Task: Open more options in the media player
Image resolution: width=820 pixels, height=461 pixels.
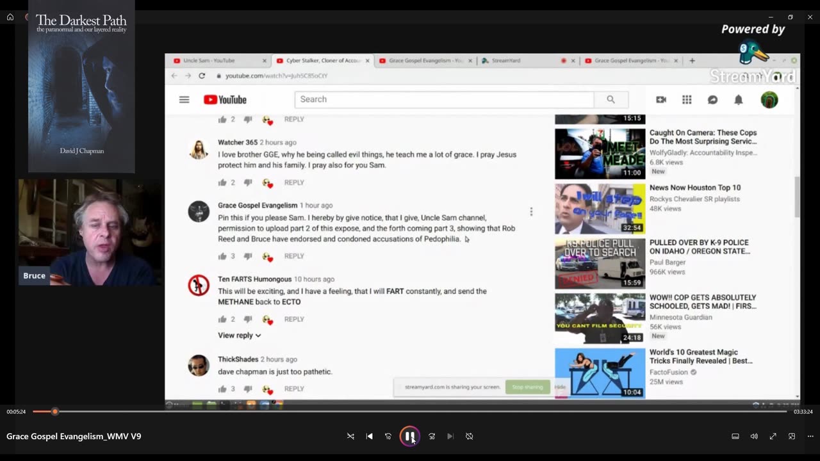Action: [x=810, y=436]
